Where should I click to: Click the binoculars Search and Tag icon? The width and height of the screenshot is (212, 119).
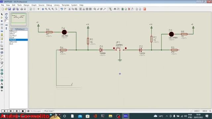[115, 9]
